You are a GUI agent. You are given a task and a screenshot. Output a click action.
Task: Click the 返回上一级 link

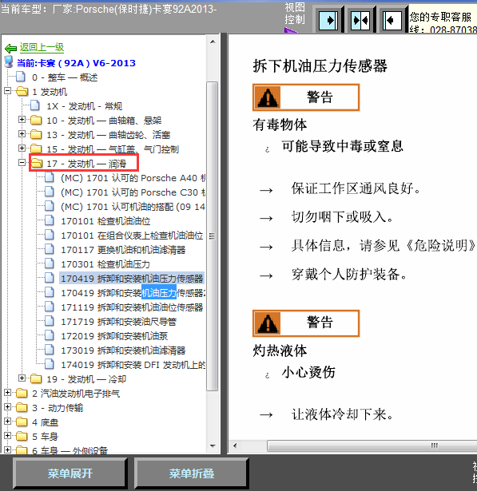tap(42, 47)
